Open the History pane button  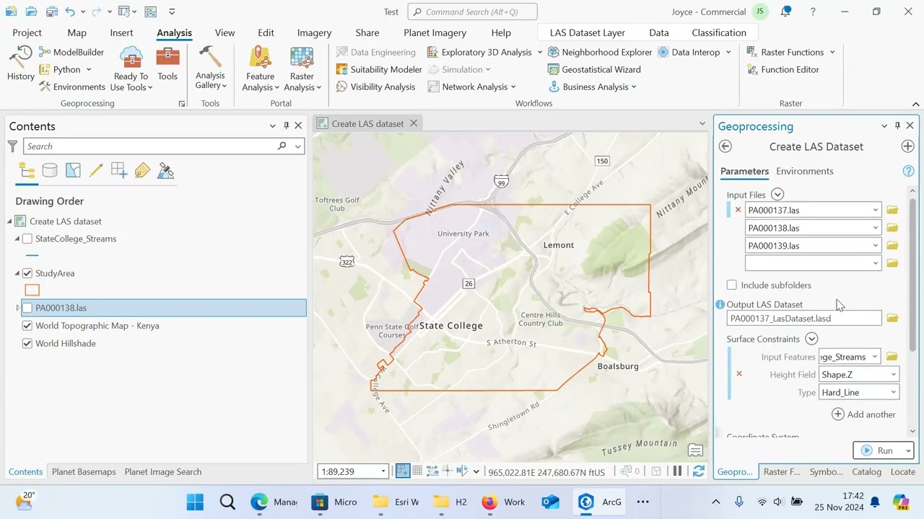point(20,63)
